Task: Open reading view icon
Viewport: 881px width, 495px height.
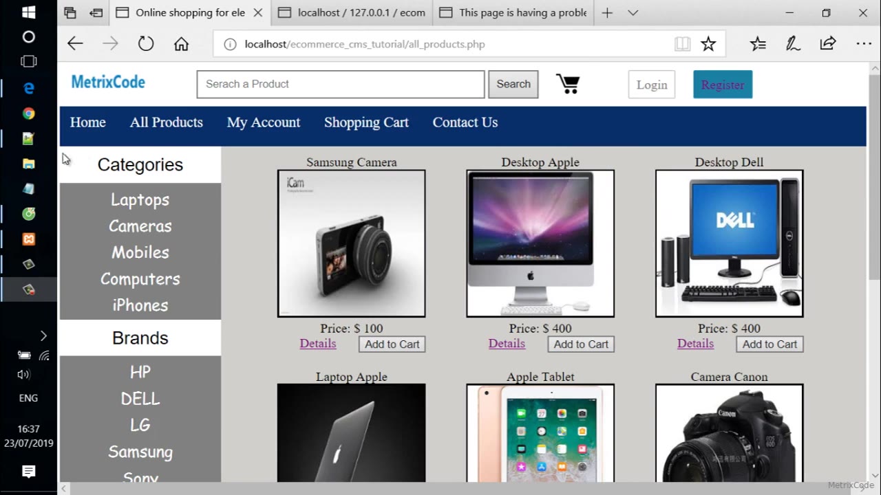Action: pyautogui.click(x=682, y=44)
